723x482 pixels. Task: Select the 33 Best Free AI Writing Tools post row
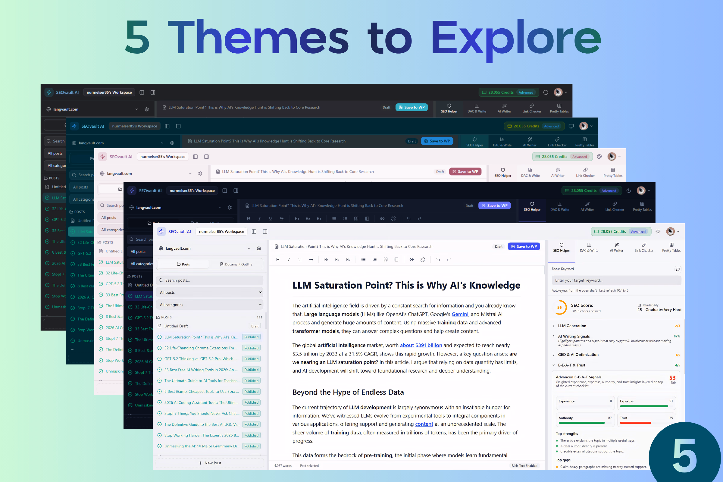(x=209, y=370)
